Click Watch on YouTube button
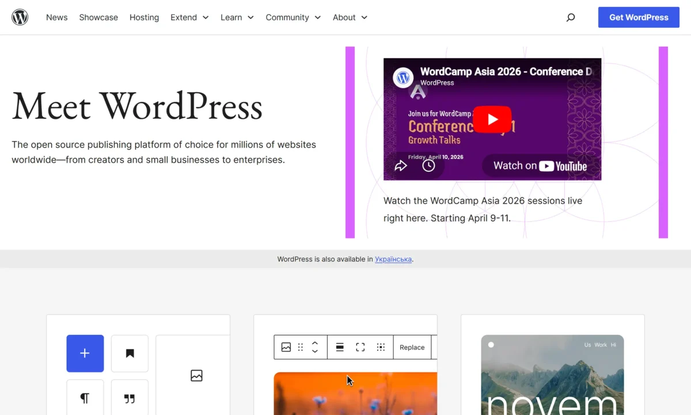This screenshot has width=691, height=415. [x=540, y=166]
